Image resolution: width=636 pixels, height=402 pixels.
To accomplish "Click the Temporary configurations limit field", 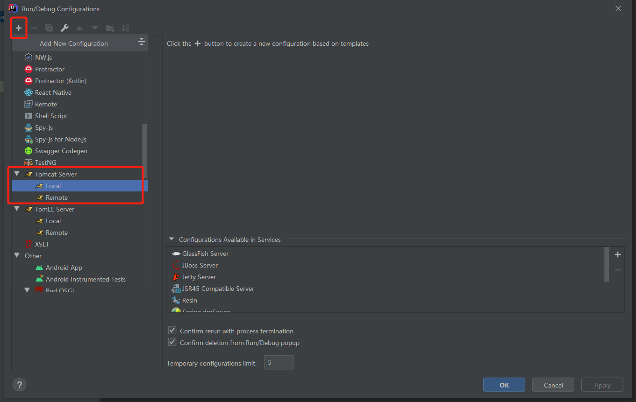I will pyautogui.click(x=279, y=362).
